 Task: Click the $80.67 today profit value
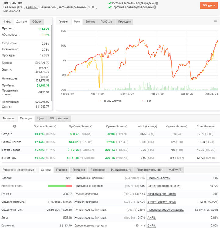74,134
